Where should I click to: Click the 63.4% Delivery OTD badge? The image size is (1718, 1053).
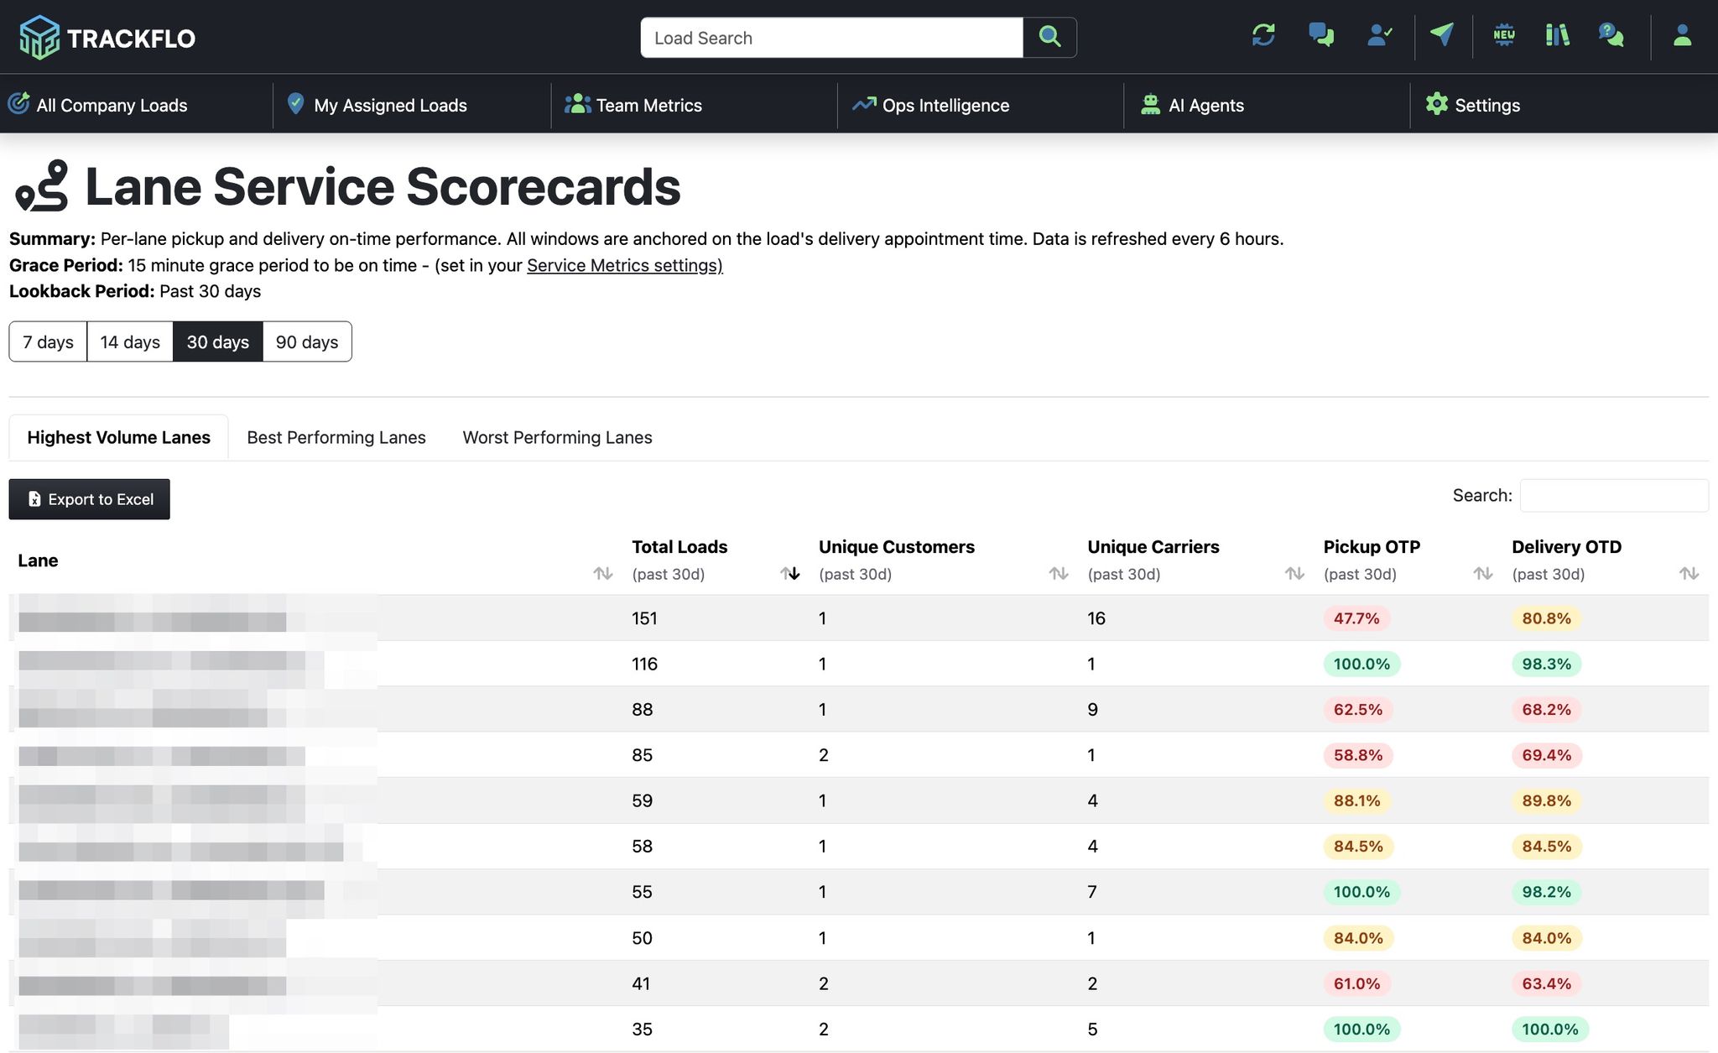[1546, 983]
